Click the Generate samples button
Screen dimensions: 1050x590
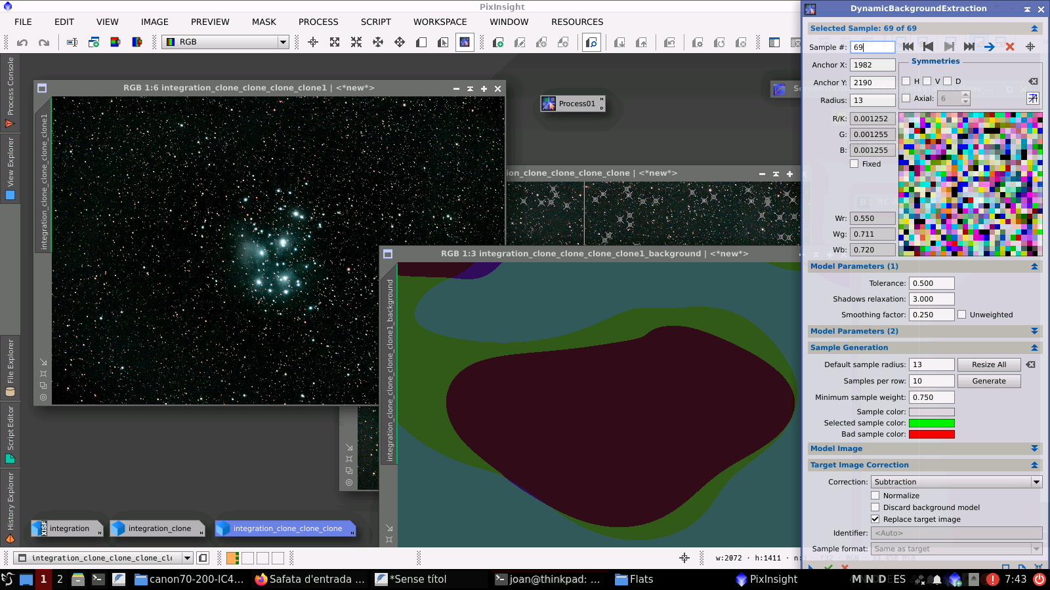pyautogui.click(x=989, y=381)
